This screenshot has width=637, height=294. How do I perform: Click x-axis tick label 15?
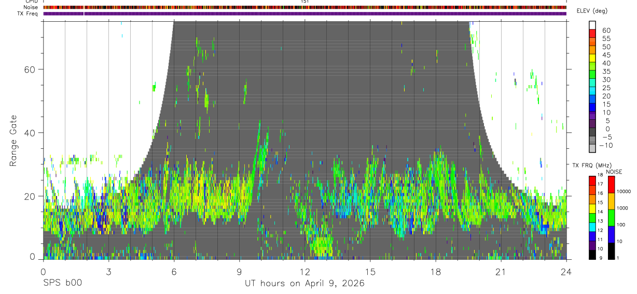[x=370, y=271]
